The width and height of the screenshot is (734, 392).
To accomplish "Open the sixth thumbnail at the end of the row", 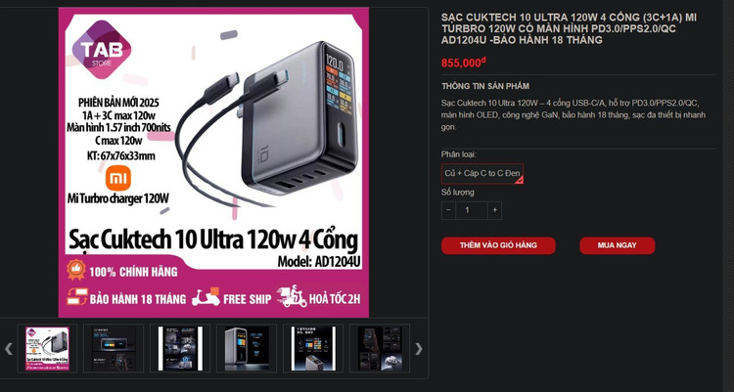I will point(380,348).
